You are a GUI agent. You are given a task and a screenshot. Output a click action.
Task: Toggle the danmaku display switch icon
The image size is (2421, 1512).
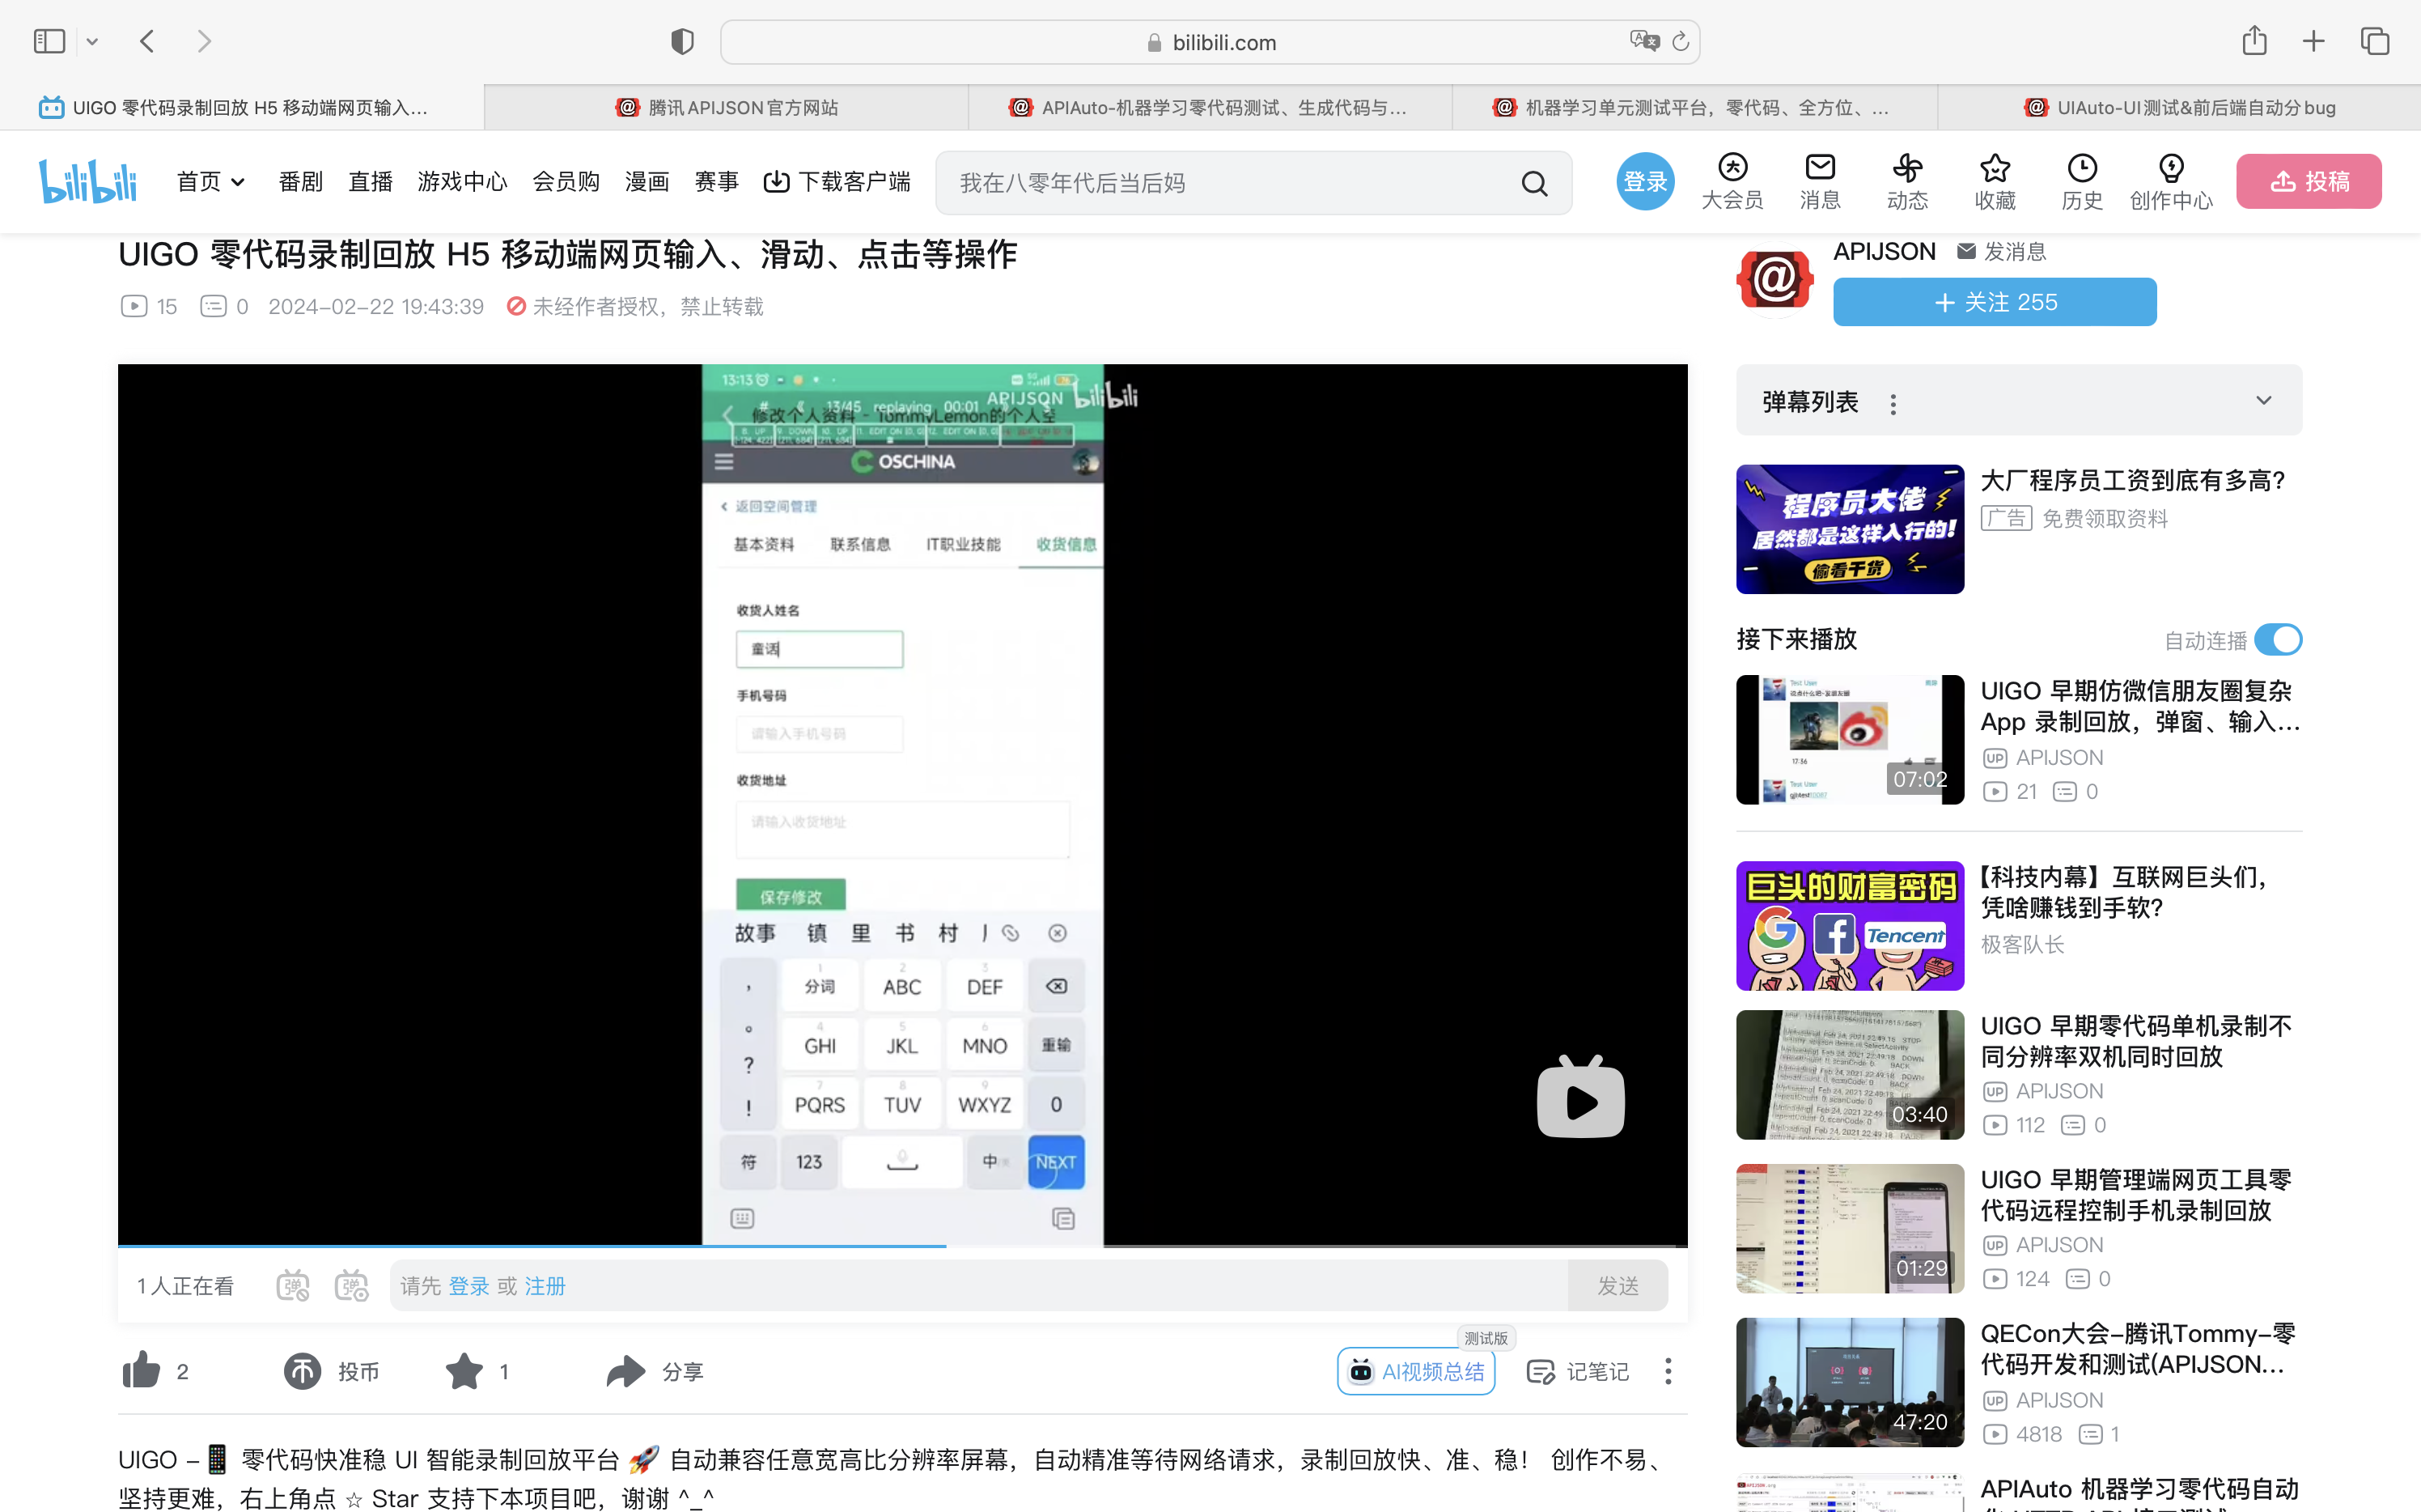coord(293,1285)
